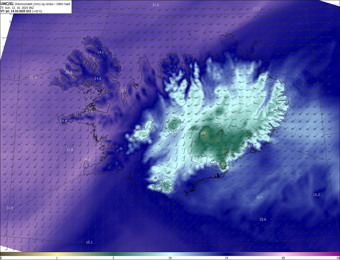Click the 21.6 value label
This screenshot has height=260, width=340.
click(156, 5)
